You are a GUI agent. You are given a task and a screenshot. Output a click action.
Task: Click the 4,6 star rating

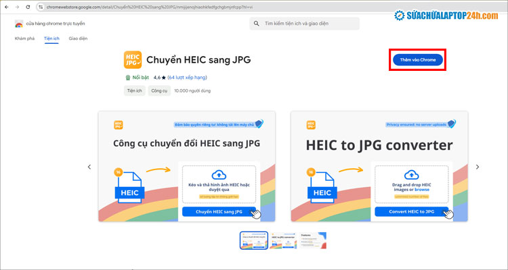pos(160,78)
